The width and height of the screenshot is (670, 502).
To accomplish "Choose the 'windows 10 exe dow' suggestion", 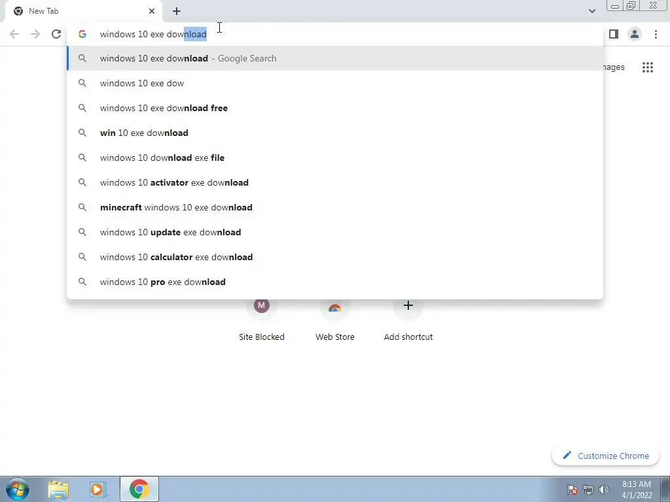I will click(x=335, y=83).
